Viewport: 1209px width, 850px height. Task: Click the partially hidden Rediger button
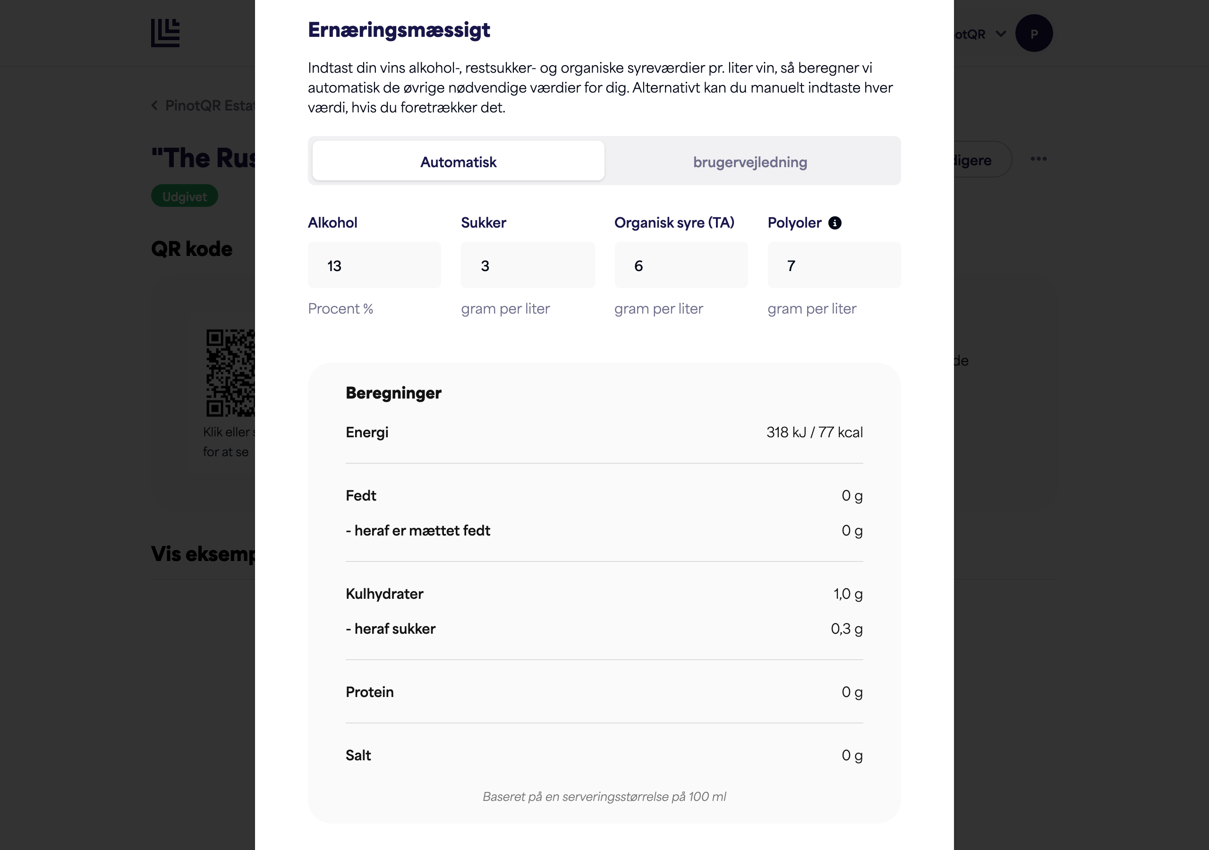[x=983, y=160]
